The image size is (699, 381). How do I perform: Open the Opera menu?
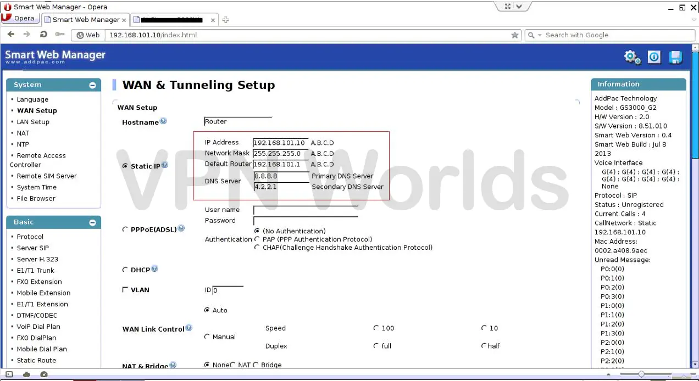(20, 18)
